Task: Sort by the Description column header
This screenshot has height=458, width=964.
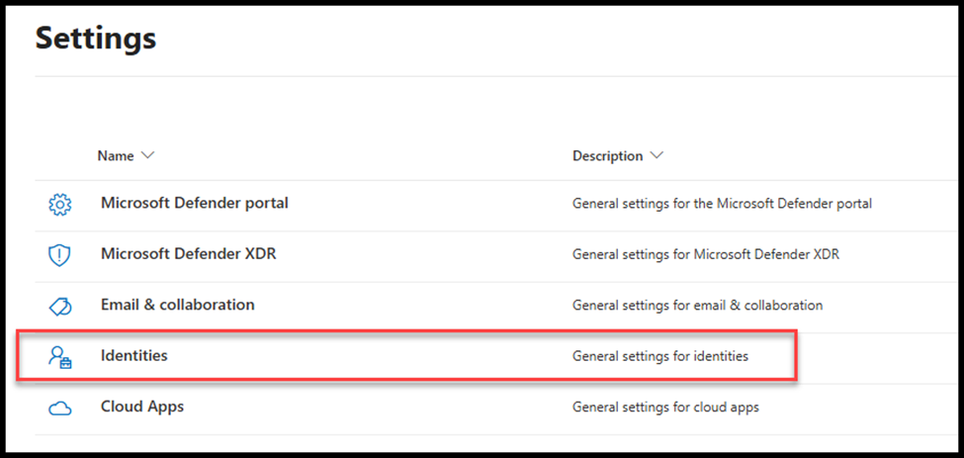Action: (x=607, y=156)
